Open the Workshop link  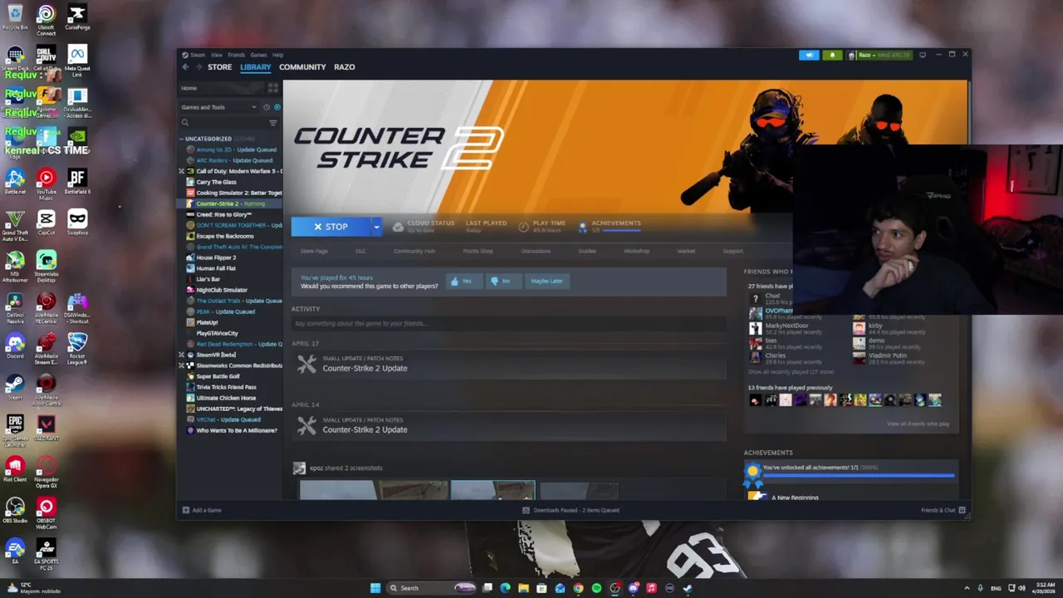(637, 251)
